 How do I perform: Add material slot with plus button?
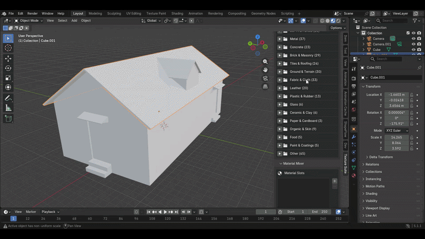point(335,181)
